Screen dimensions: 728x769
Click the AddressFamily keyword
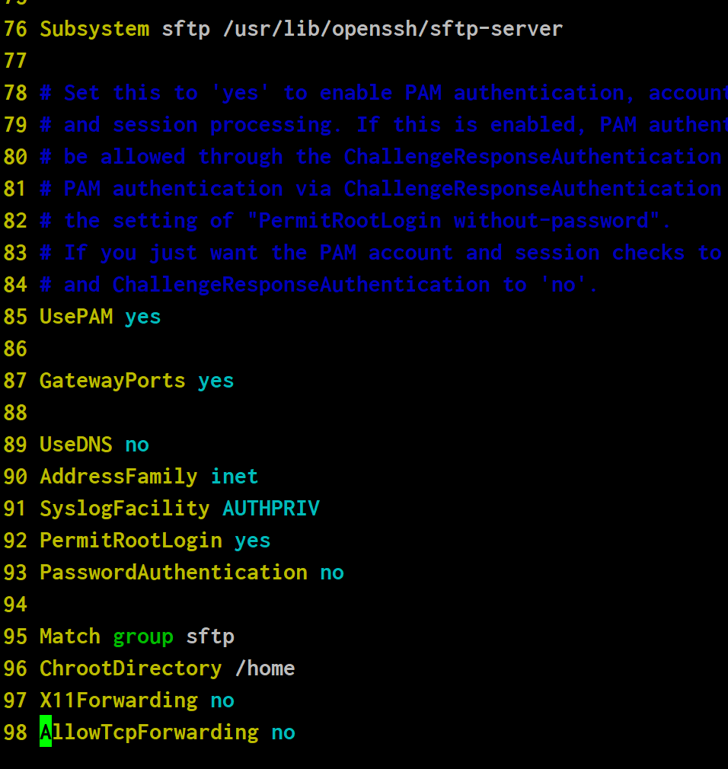click(x=119, y=477)
